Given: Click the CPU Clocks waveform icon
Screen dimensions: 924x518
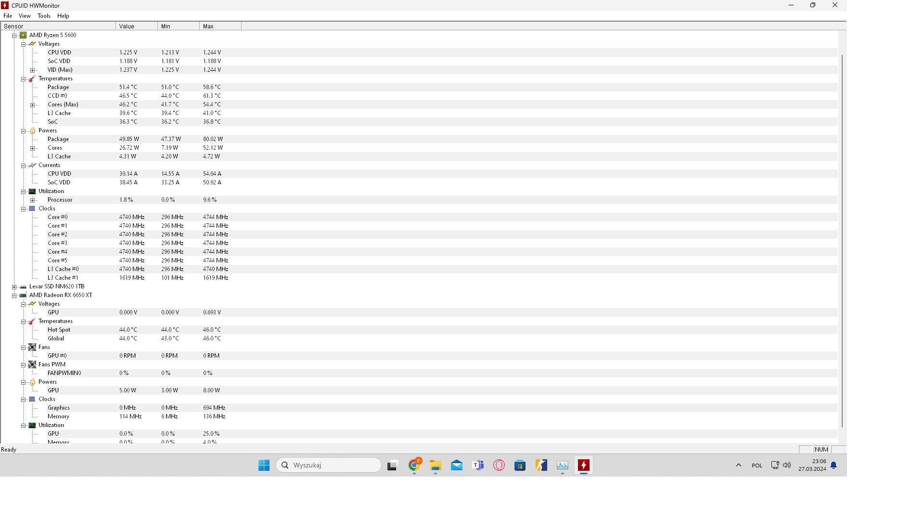Looking at the screenshot, I should [32, 208].
